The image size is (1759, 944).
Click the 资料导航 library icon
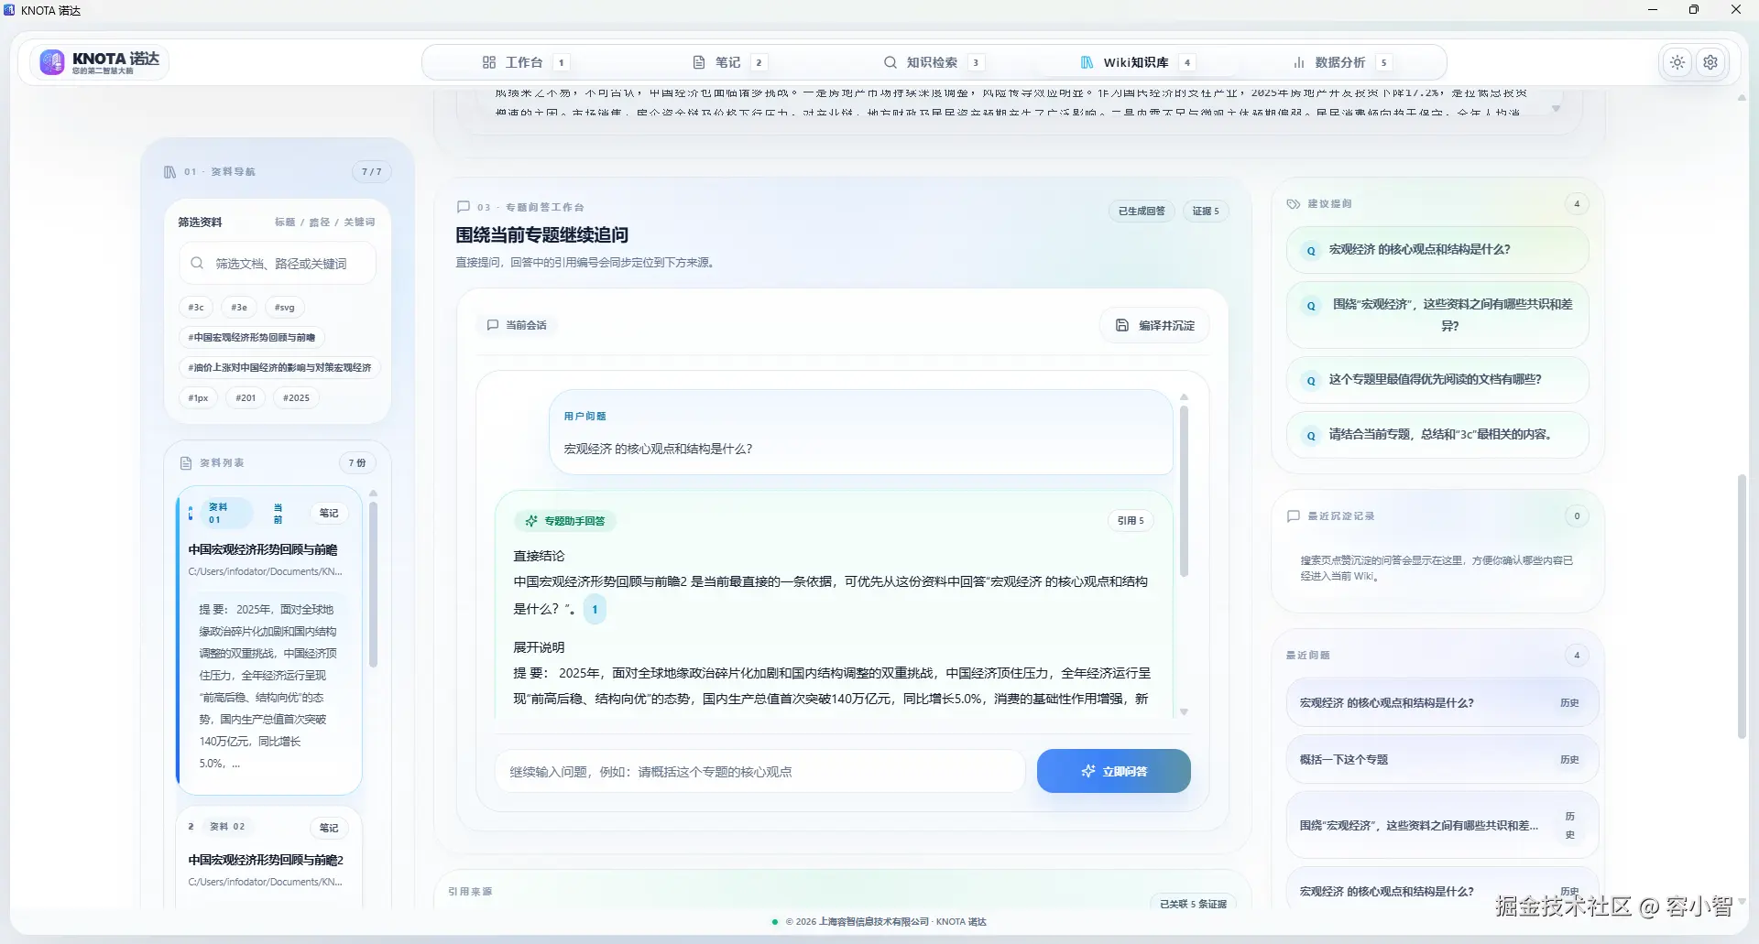[x=169, y=171]
